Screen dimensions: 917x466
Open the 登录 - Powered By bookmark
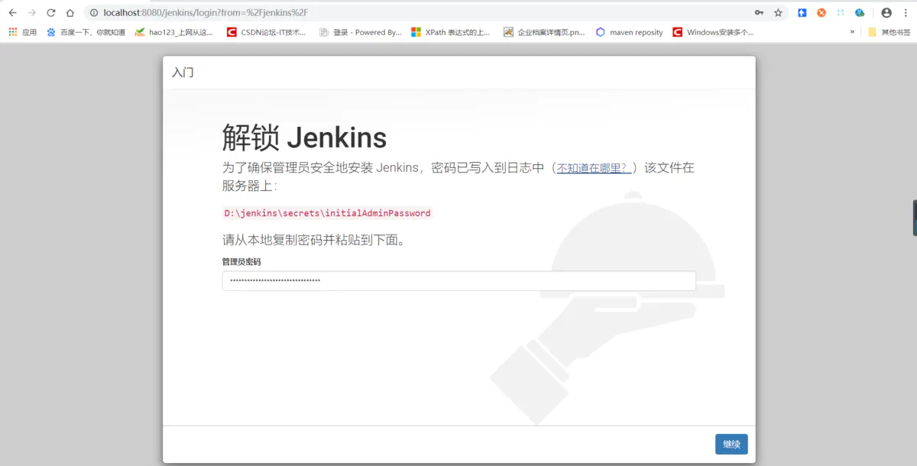click(x=360, y=32)
